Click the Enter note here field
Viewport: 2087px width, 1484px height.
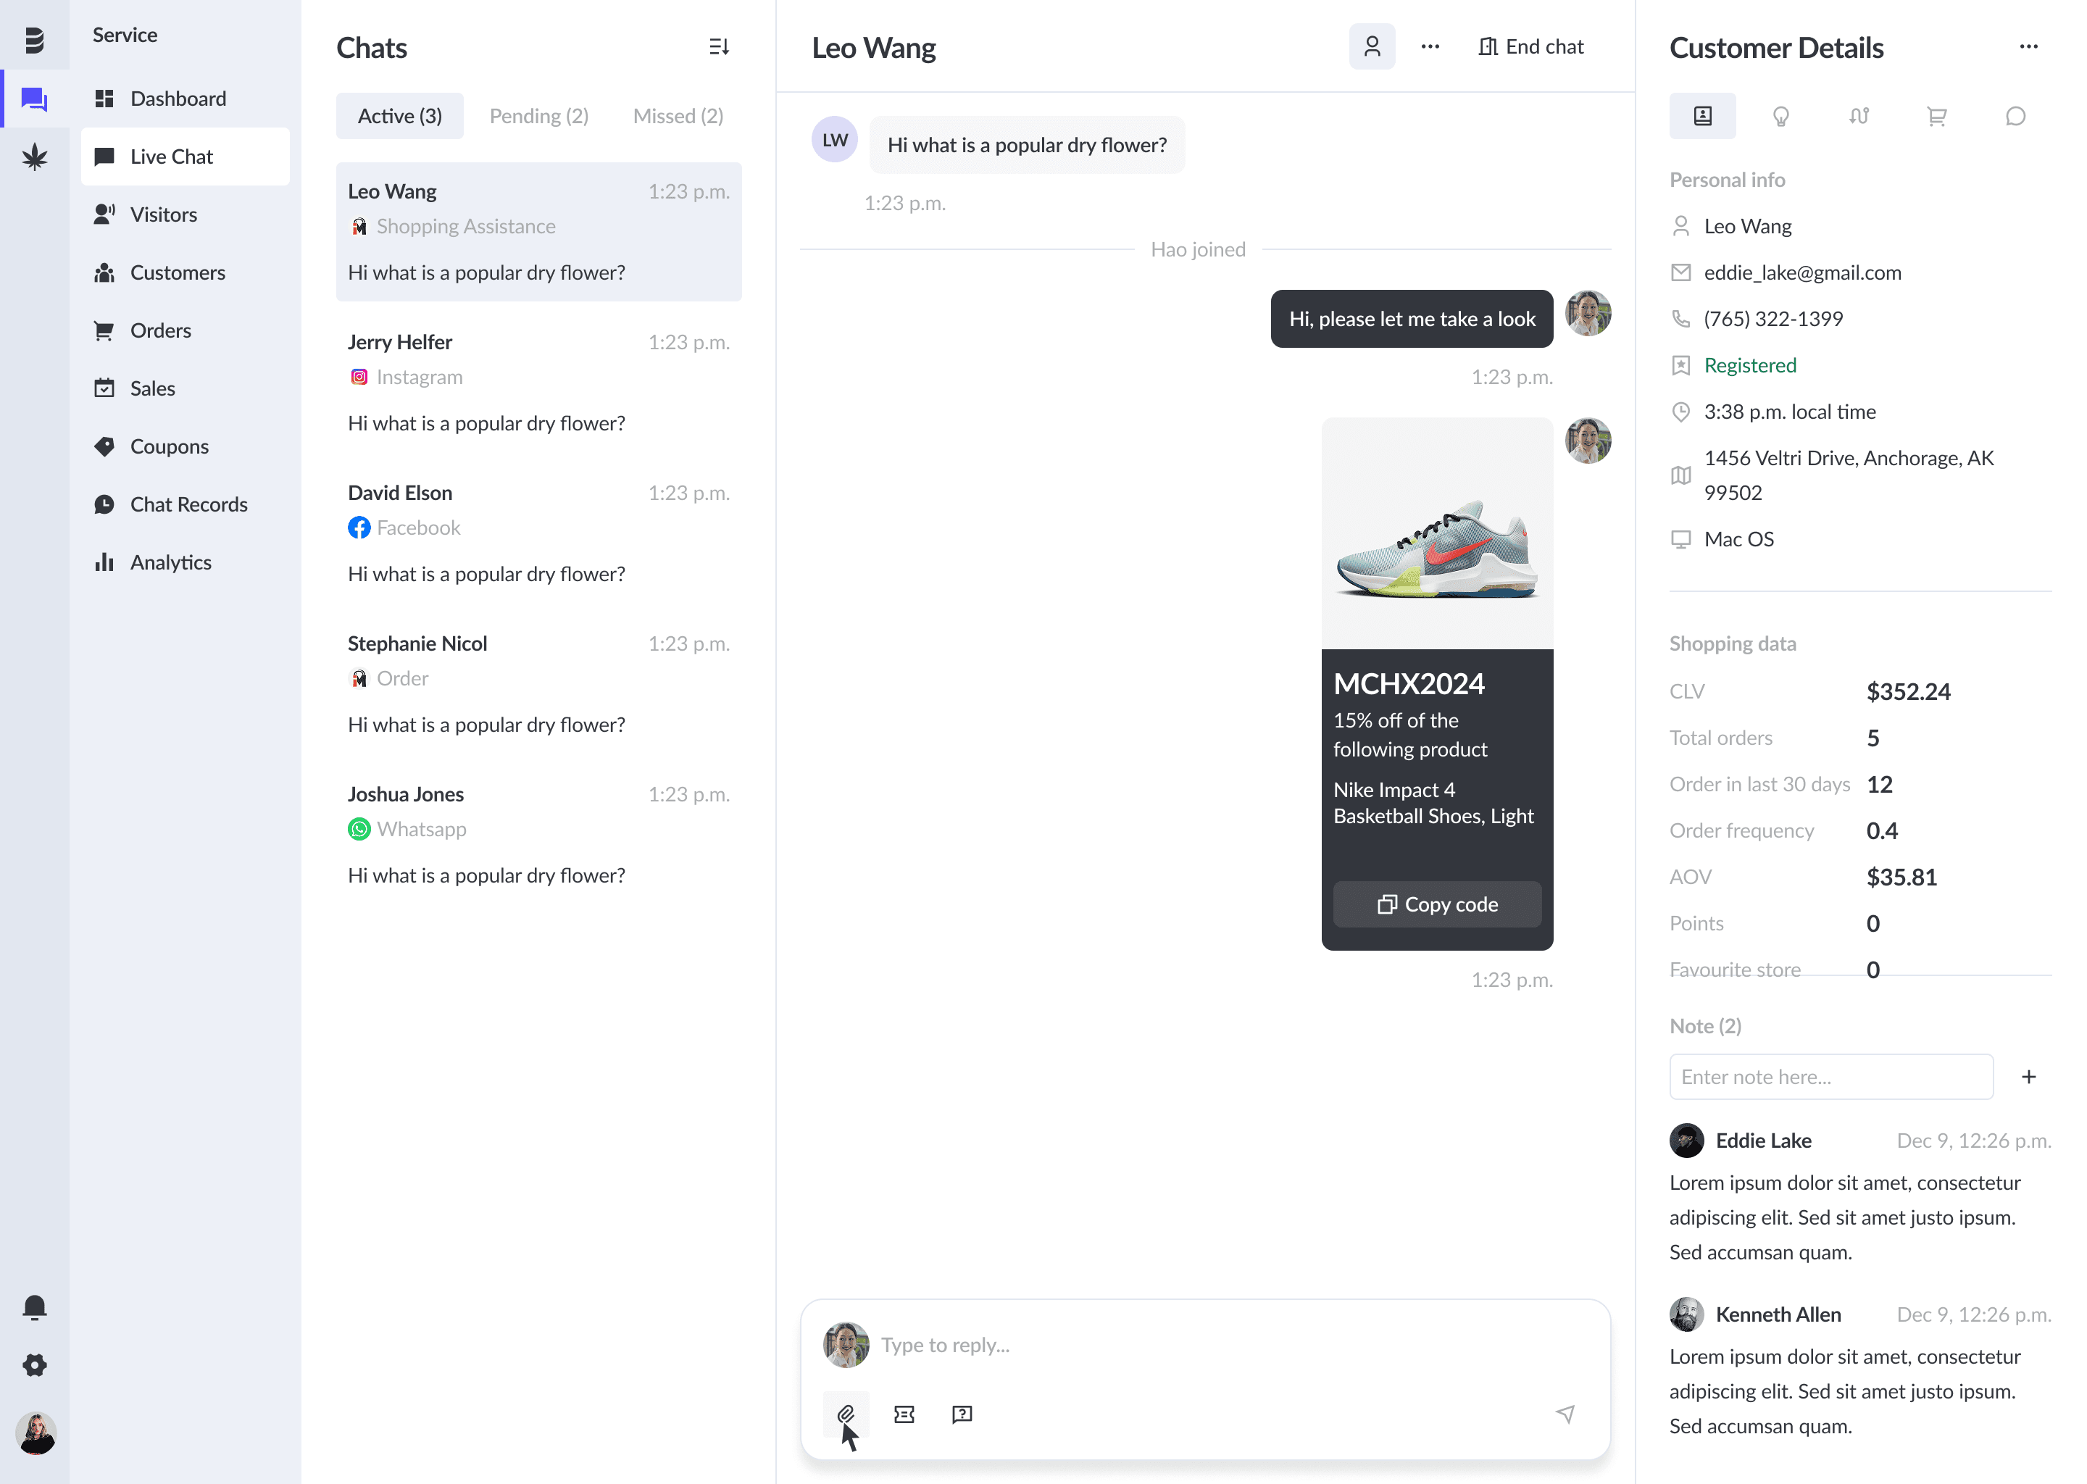click(x=1830, y=1077)
